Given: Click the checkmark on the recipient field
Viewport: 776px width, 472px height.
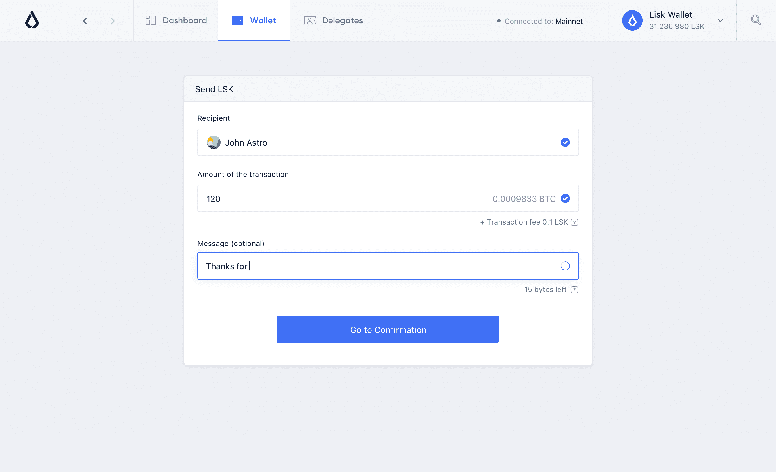Looking at the screenshot, I should click(565, 142).
